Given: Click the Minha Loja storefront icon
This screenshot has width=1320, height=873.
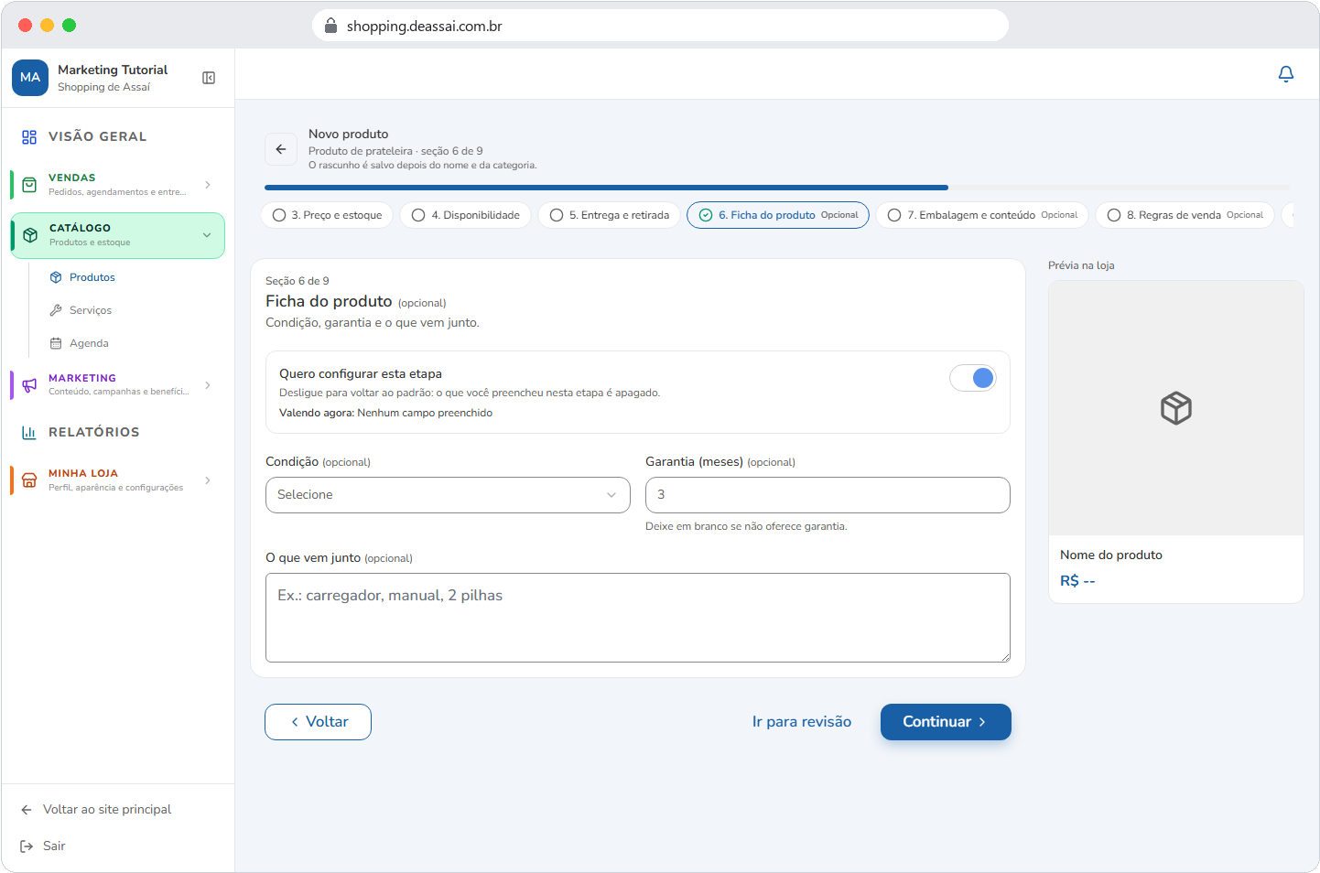Looking at the screenshot, I should tap(29, 480).
